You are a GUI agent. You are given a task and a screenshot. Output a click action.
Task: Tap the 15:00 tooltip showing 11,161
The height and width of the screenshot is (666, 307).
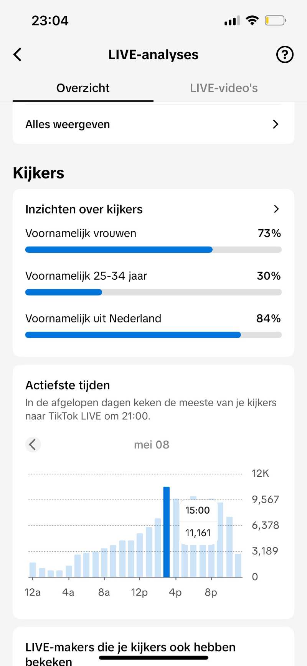tap(198, 521)
